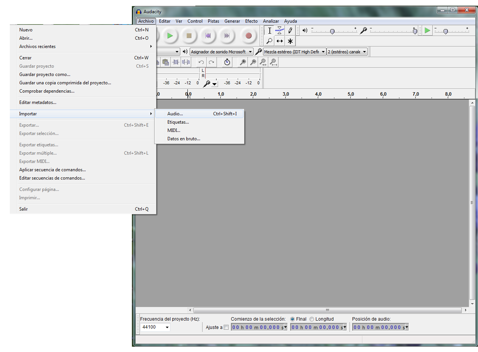Select 'Editar metadatos...' menu item
Screen dimensions: 478x352
point(83,102)
